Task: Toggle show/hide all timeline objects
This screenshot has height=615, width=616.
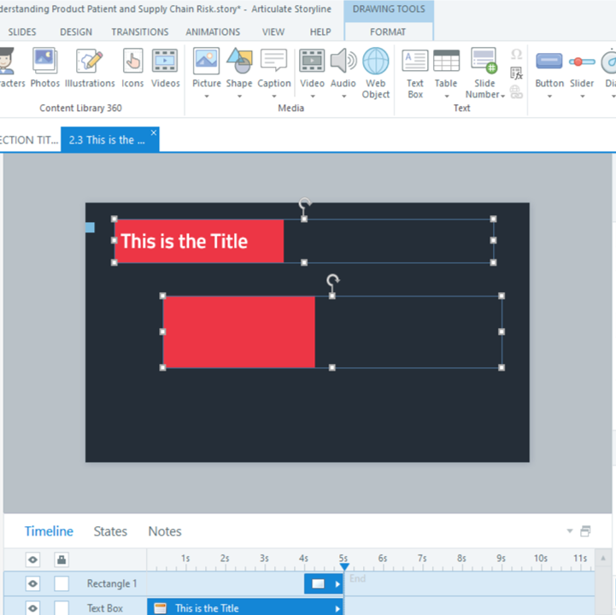Action: pyautogui.click(x=32, y=559)
